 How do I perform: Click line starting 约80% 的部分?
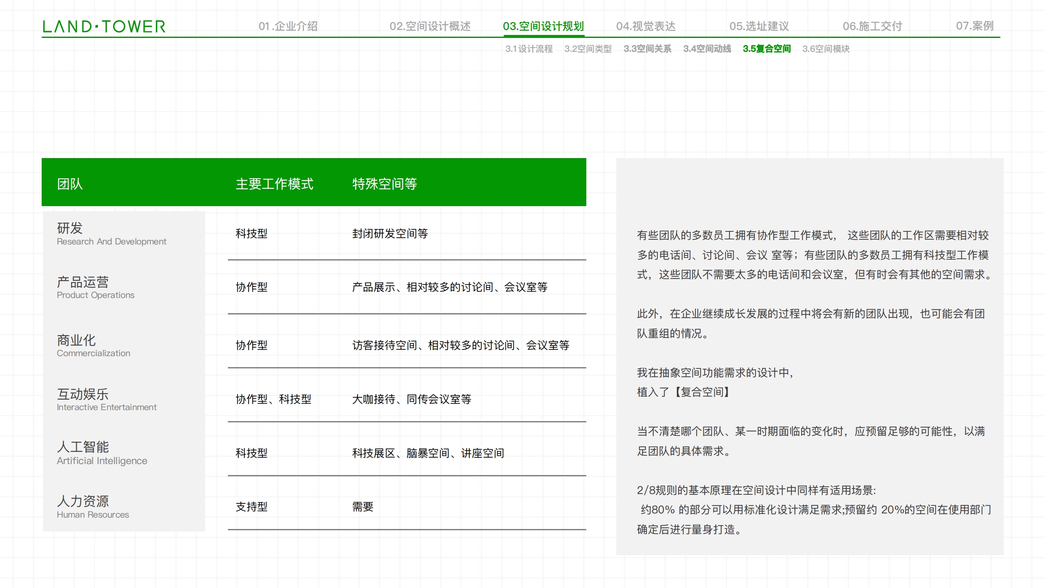[816, 510]
